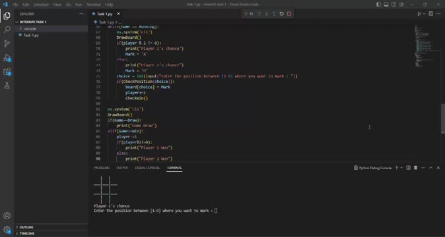
Task: Open Run and Debug view
Action: coord(7,58)
